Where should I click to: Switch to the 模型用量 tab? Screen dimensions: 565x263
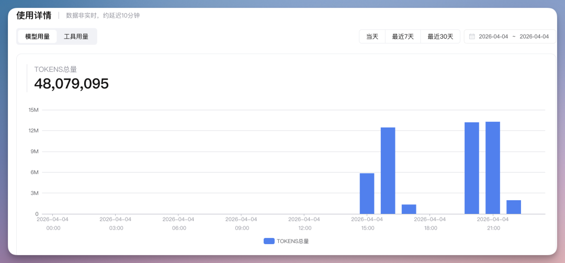point(37,37)
